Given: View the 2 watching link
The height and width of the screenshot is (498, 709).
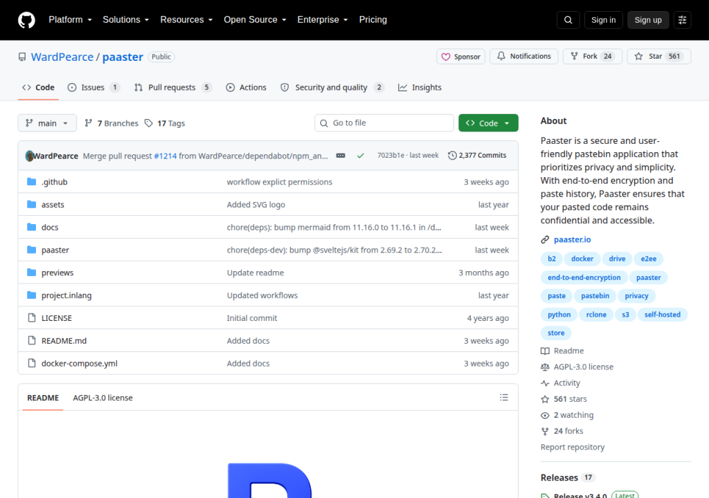Looking at the screenshot, I should point(567,415).
